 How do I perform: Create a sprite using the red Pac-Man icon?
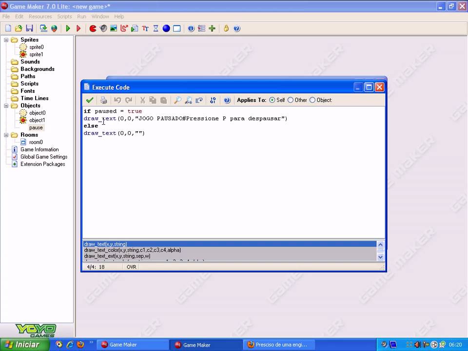tap(93, 28)
